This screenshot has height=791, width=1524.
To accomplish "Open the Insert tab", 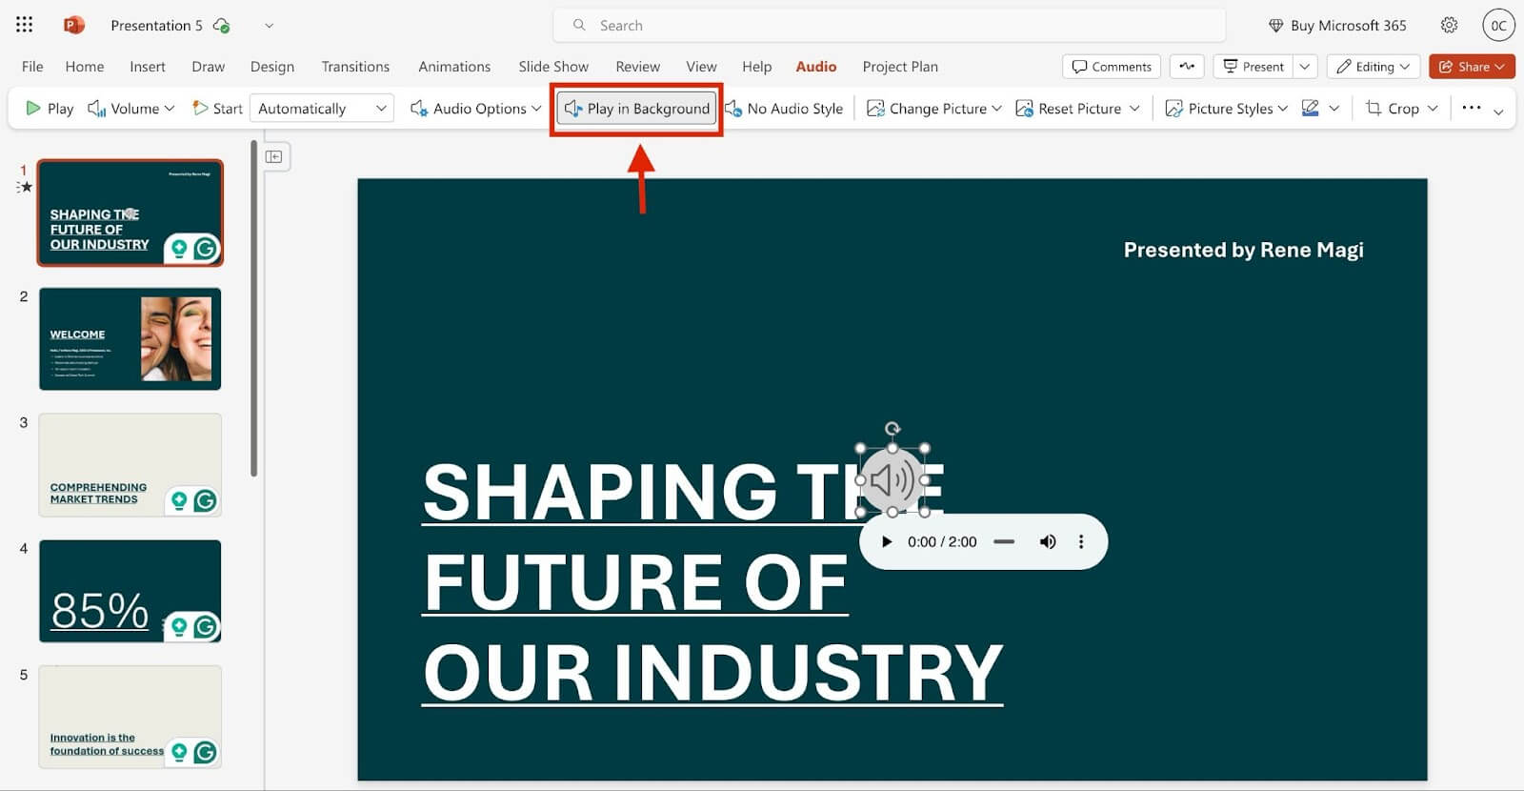I will pos(148,67).
